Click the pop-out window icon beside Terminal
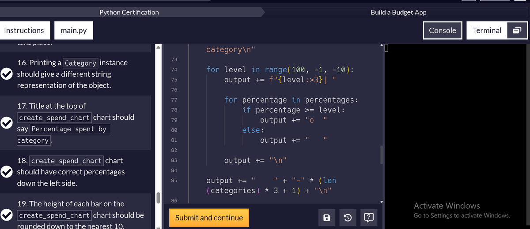The width and height of the screenshot is (530, 229). (x=517, y=30)
